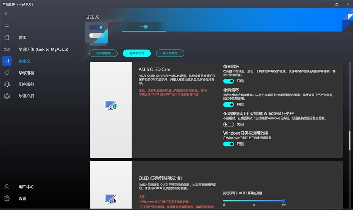
Task: Click the Link to MyASUS link icon
Action: pos(7,49)
